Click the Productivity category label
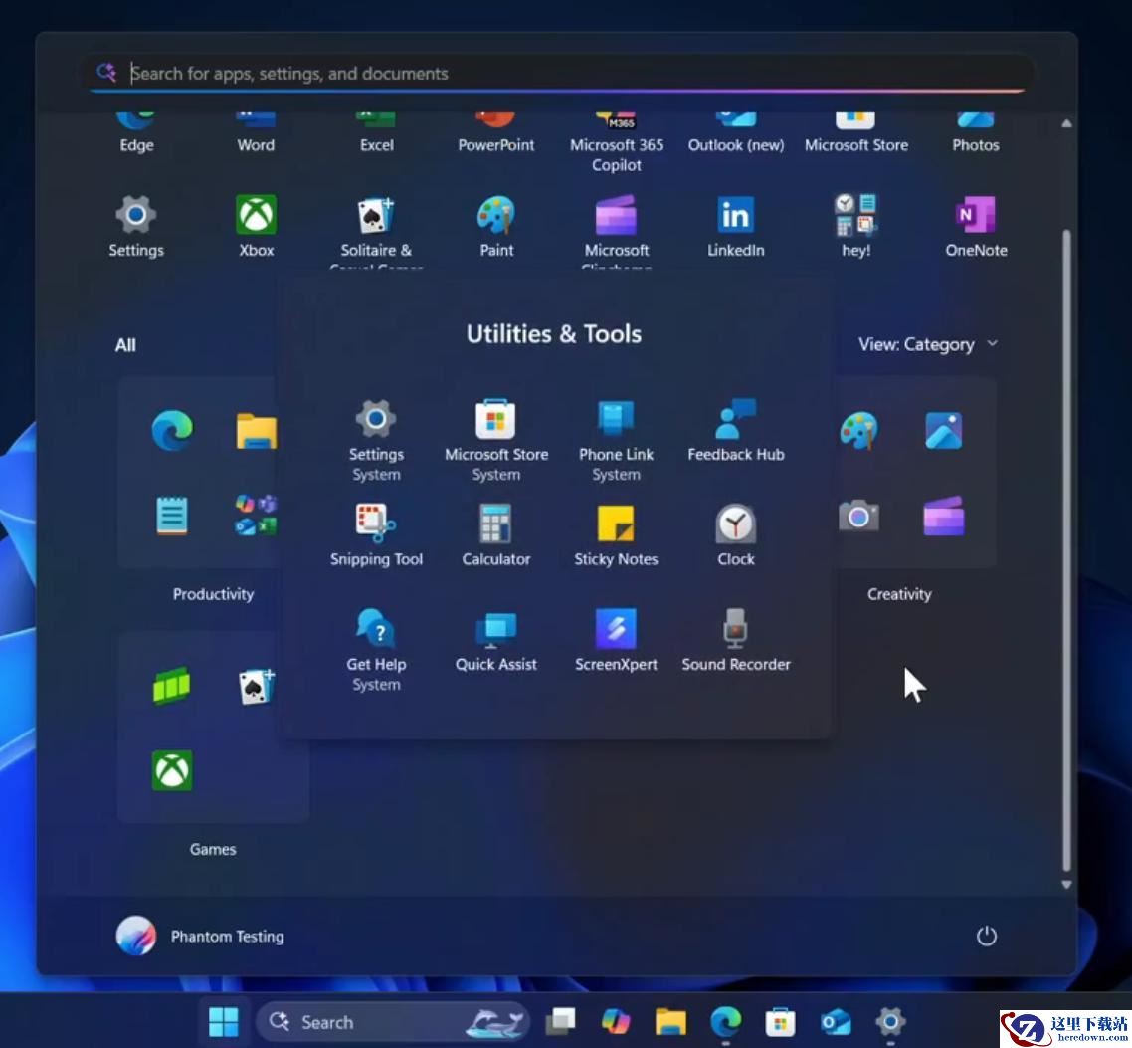Image resolution: width=1132 pixels, height=1048 pixels. (213, 594)
